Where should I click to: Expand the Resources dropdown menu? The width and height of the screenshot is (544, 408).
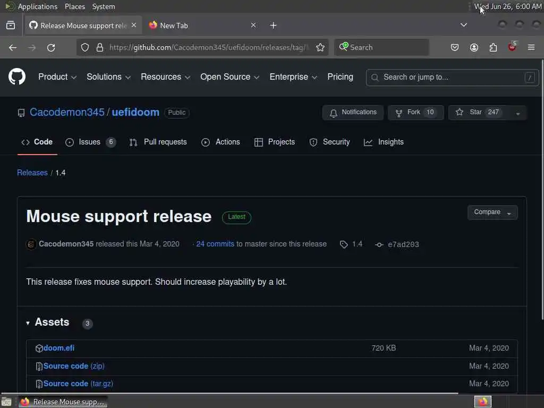tap(166, 77)
